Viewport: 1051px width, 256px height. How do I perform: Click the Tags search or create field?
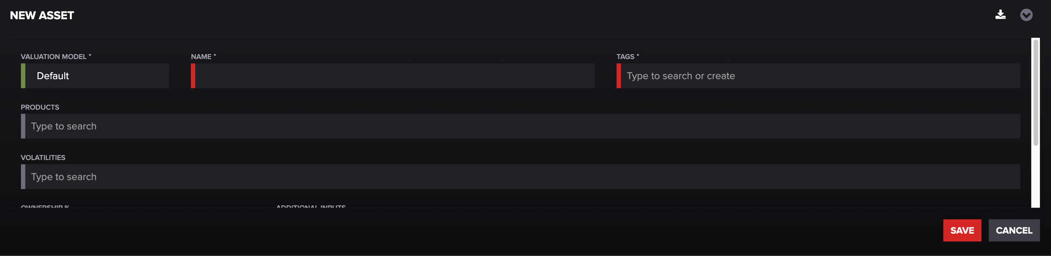coord(820,76)
